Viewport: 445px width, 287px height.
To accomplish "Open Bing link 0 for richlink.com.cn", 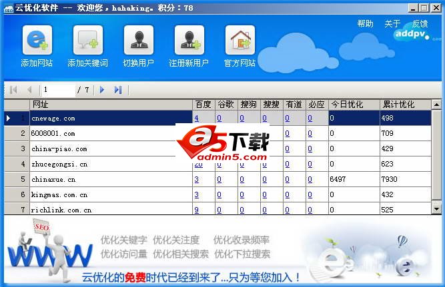I will [310, 210].
